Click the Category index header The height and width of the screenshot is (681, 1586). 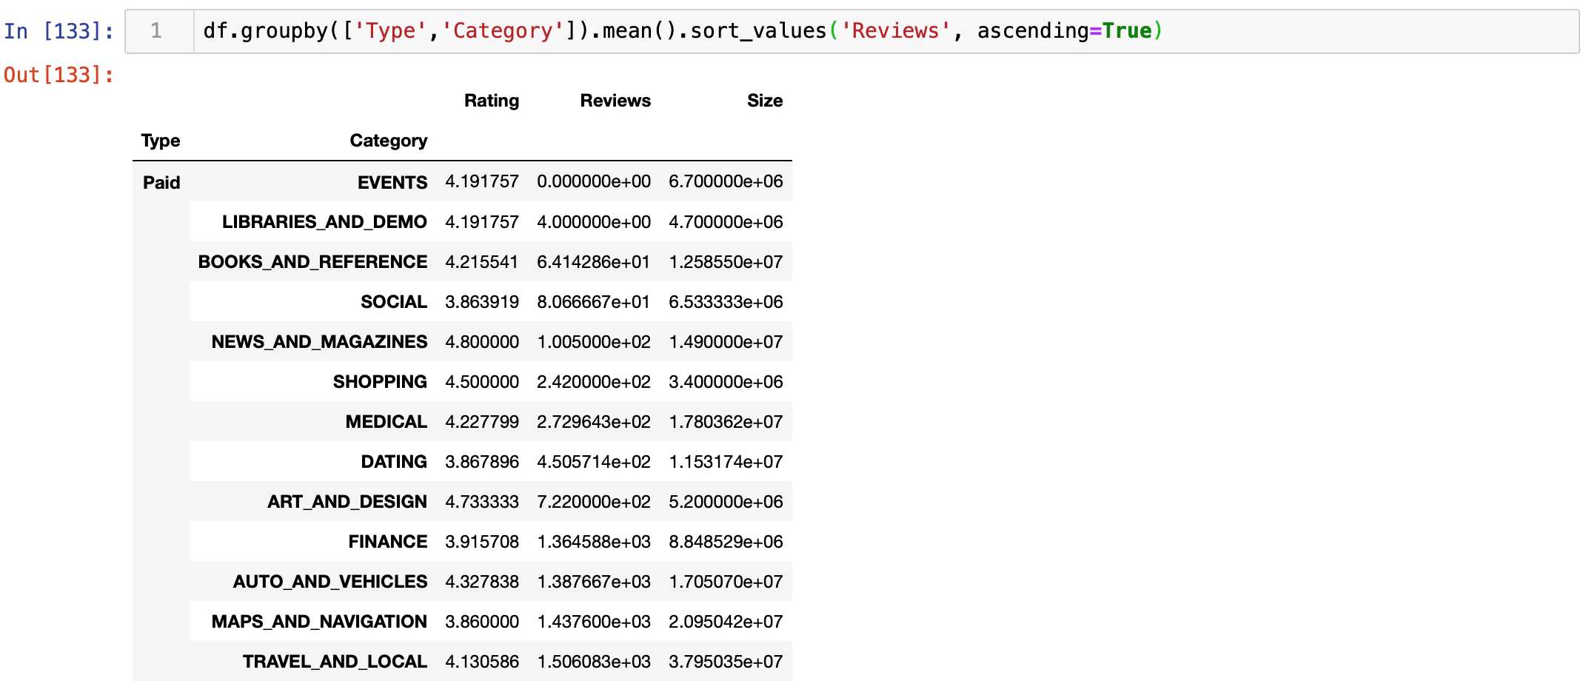coord(389,141)
